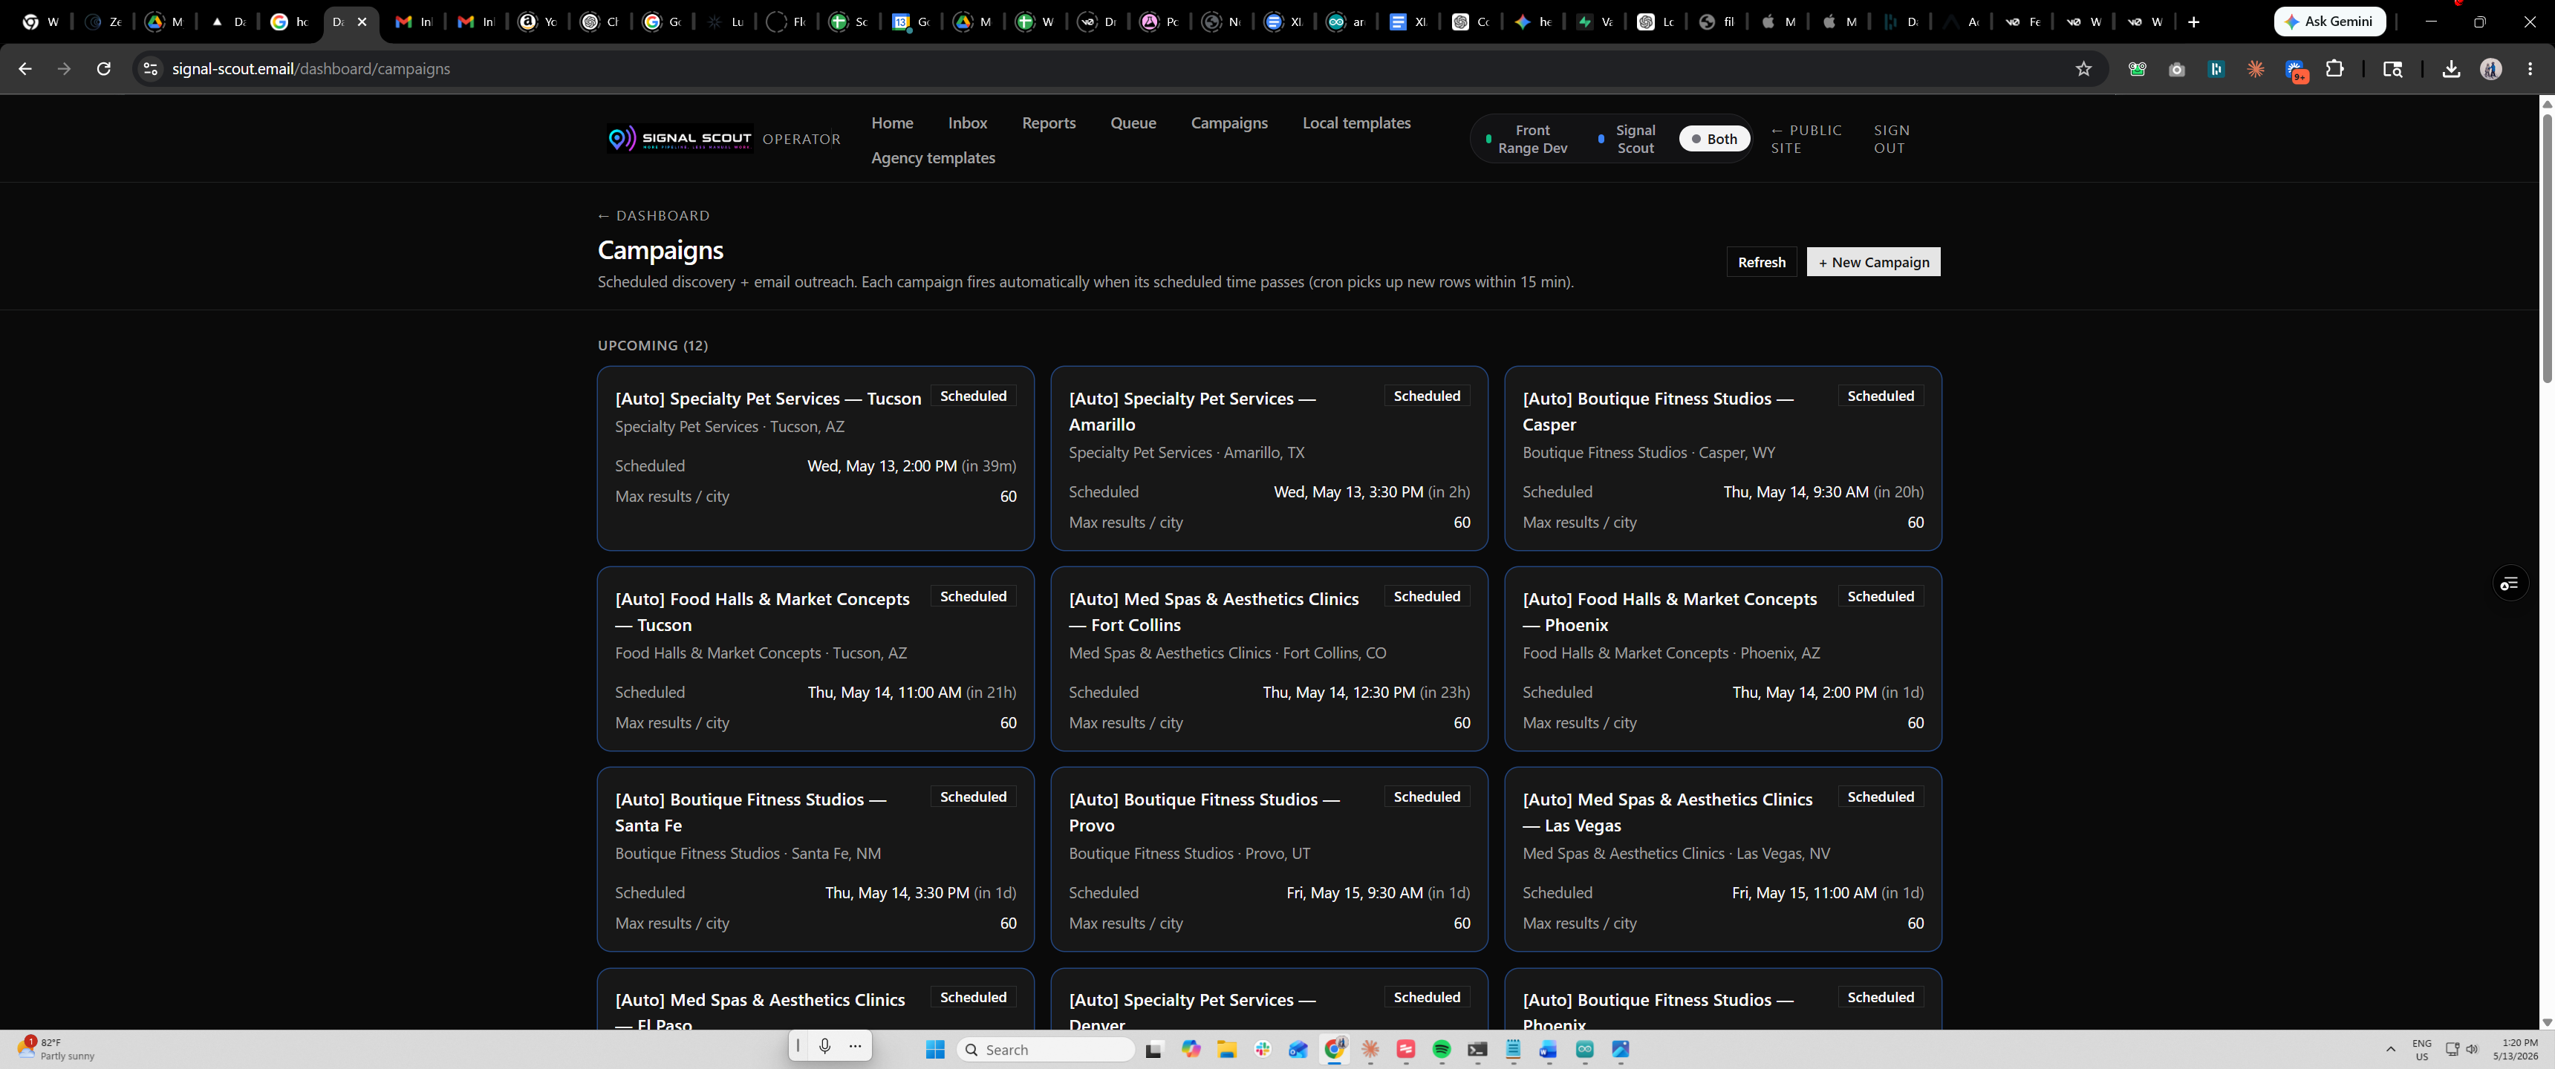The height and width of the screenshot is (1069, 2555).
Task: Open Spotify from the taskbar
Action: point(1441,1049)
